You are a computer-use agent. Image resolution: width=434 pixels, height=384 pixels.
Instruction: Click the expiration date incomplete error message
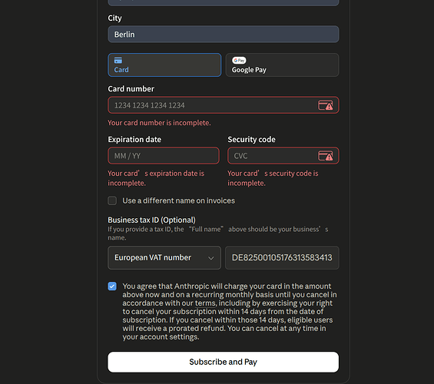click(156, 178)
